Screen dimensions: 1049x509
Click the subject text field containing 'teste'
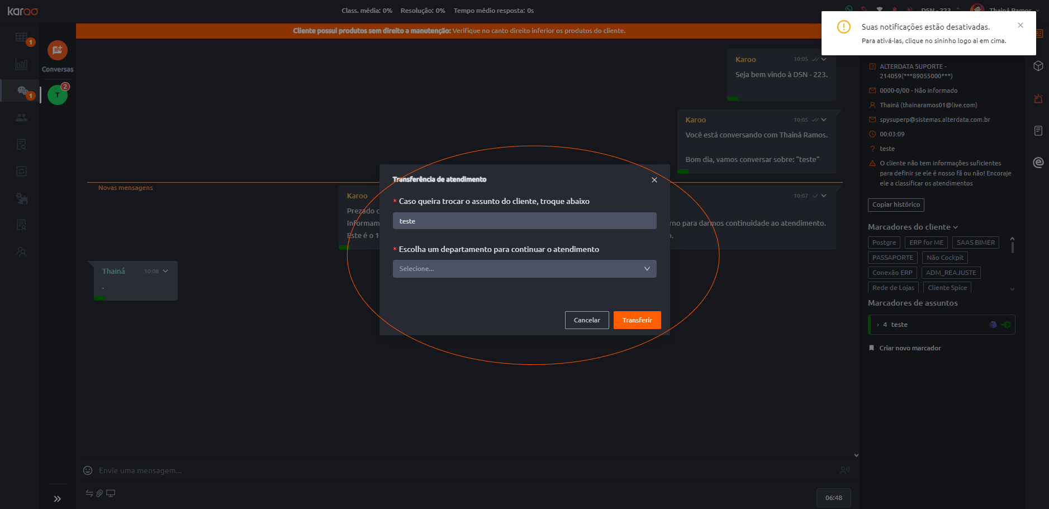pyautogui.click(x=524, y=221)
